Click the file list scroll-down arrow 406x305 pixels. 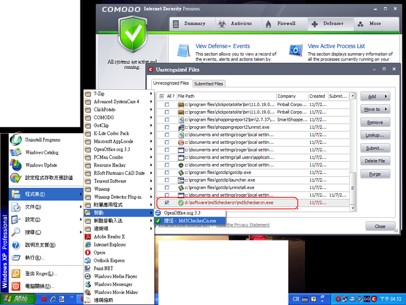(x=352, y=208)
